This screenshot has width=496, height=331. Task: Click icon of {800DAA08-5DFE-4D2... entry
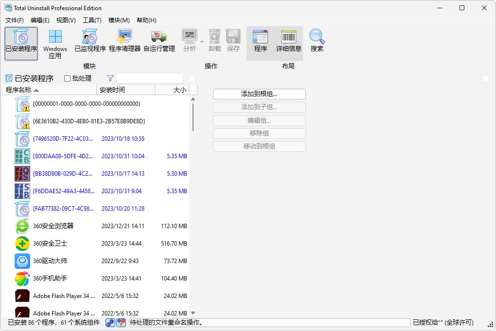pos(22,156)
